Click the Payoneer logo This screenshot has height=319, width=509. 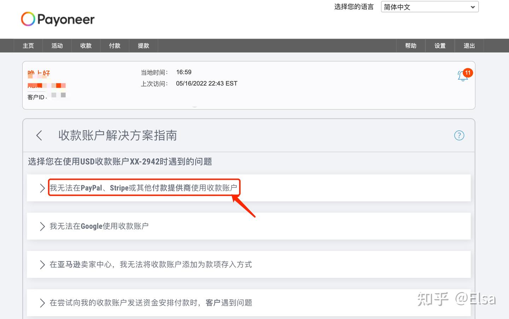(57, 19)
